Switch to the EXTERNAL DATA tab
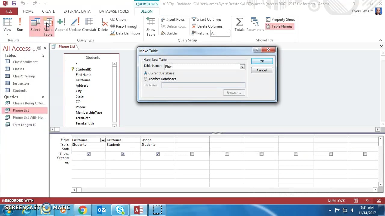Screen dimensions: 385x216 [x=77, y=11]
